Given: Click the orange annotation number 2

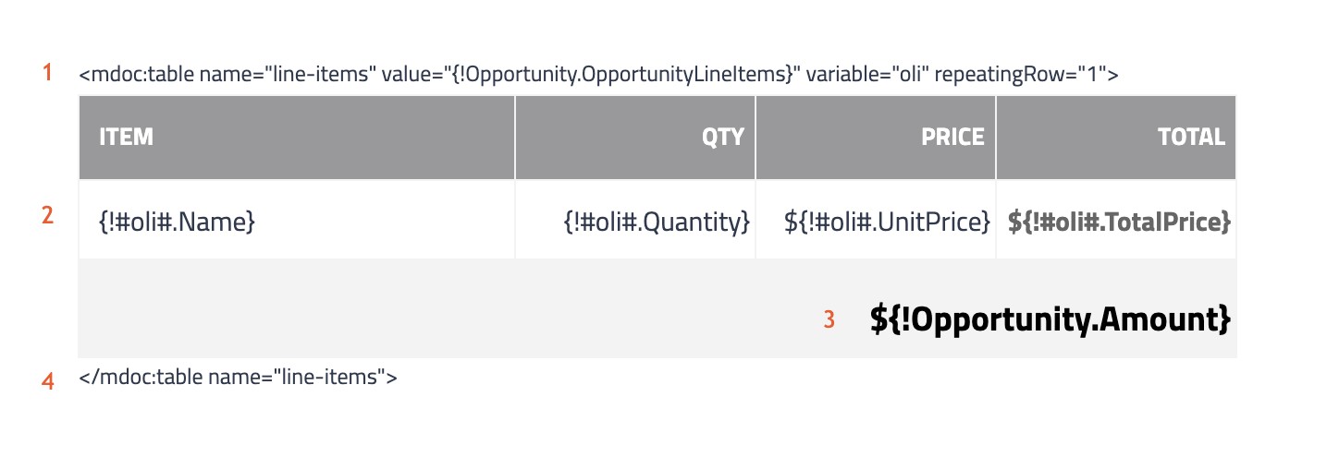Looking at the screenshot, I should pos(47,216).
